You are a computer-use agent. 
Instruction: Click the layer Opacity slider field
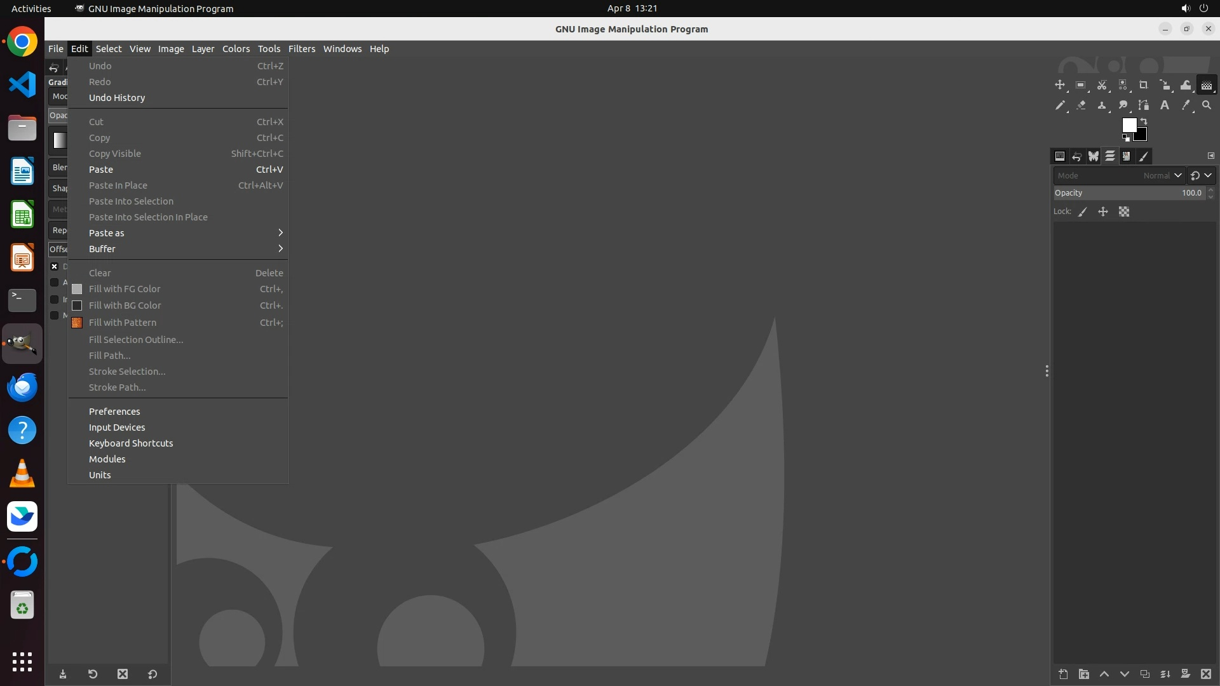click(x=1128, y=193)
